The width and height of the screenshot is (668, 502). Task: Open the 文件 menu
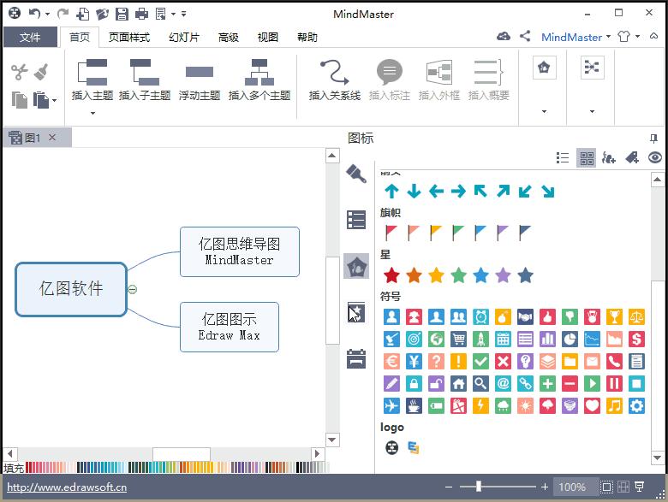[30, 37]
